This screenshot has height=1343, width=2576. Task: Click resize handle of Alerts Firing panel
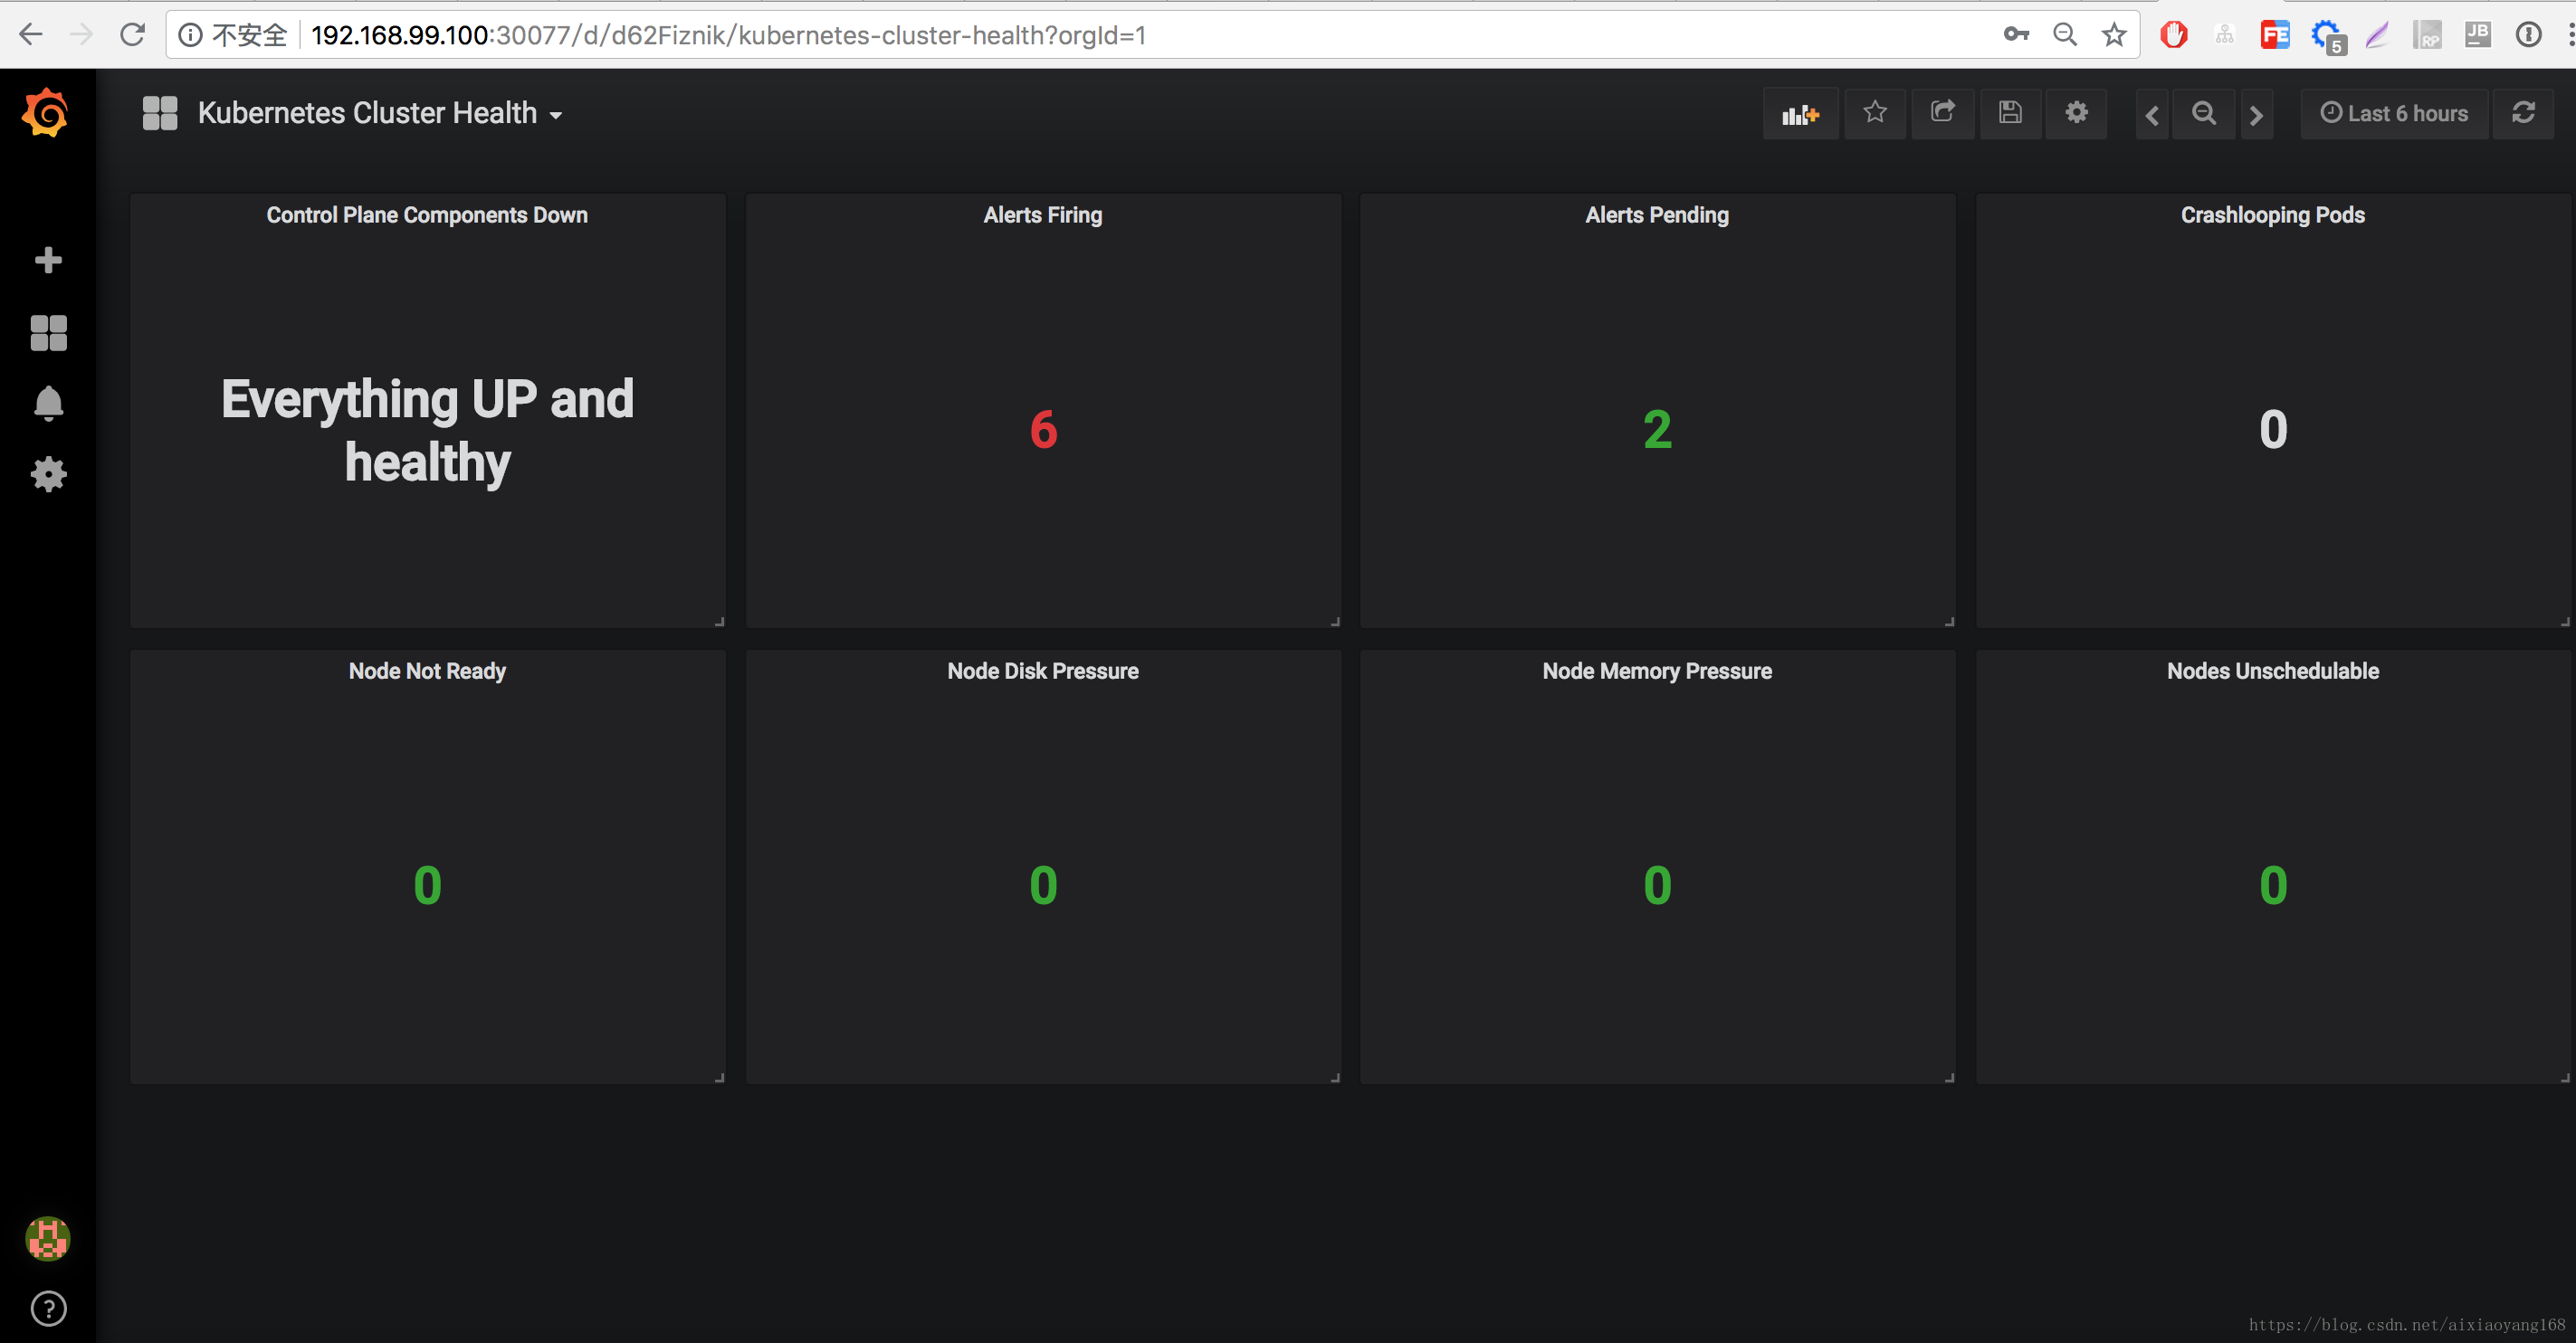(1335, 622)
